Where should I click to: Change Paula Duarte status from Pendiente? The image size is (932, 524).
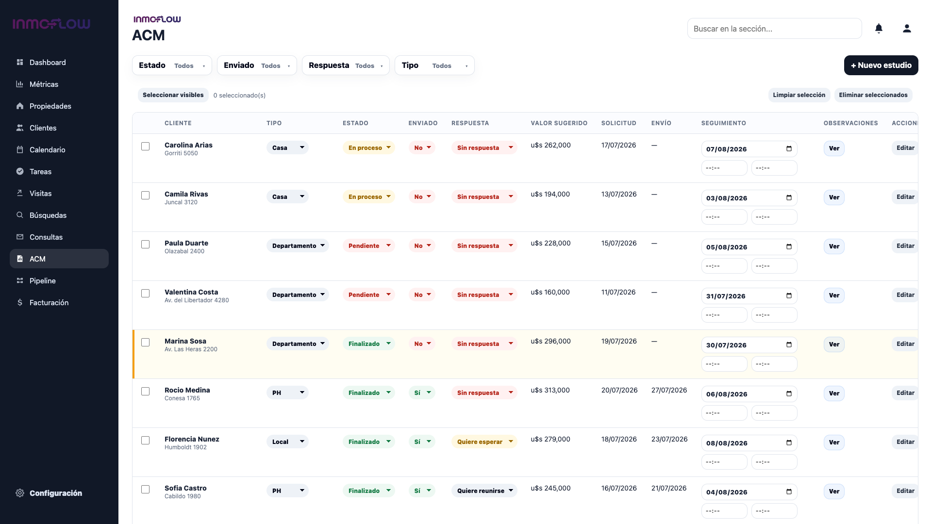pos(369,246)
